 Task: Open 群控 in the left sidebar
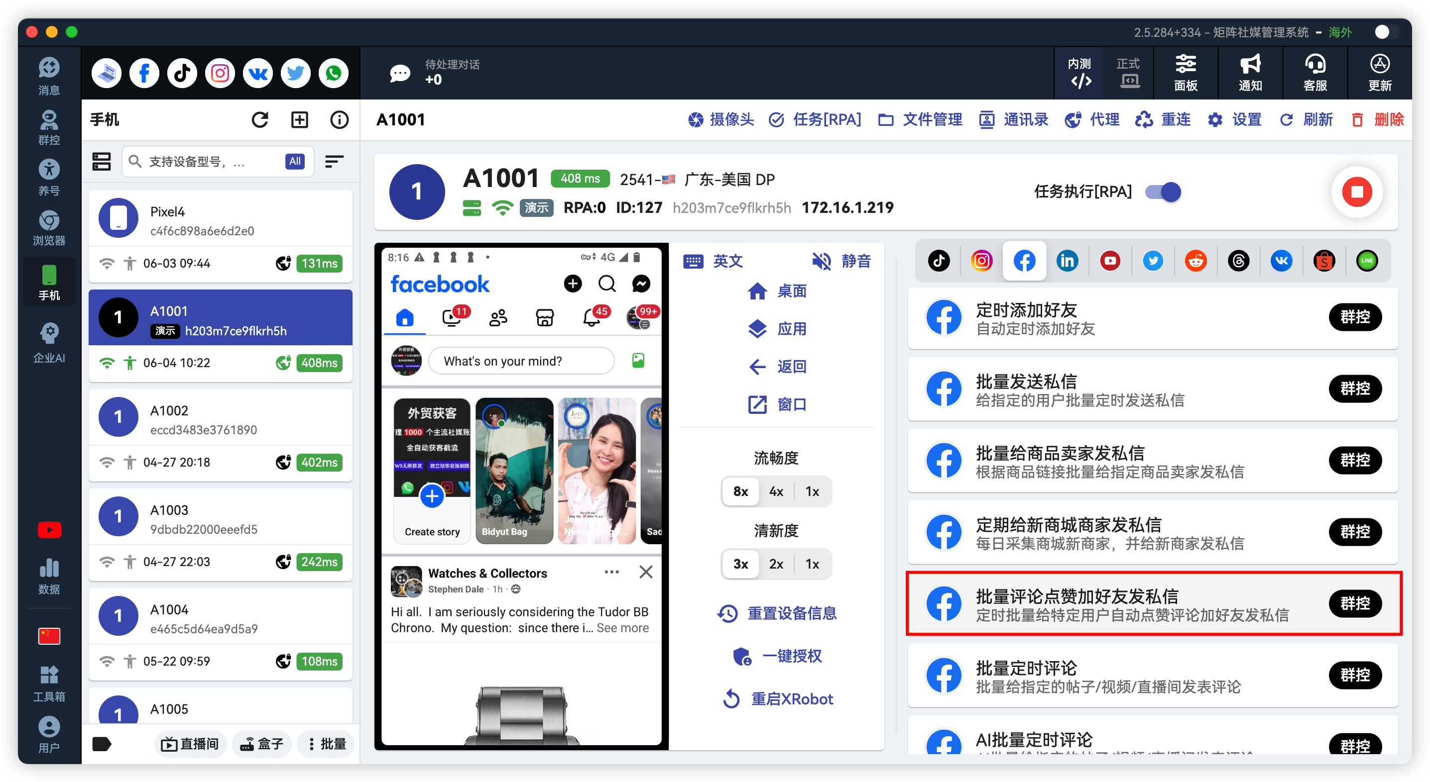[49, 127]
